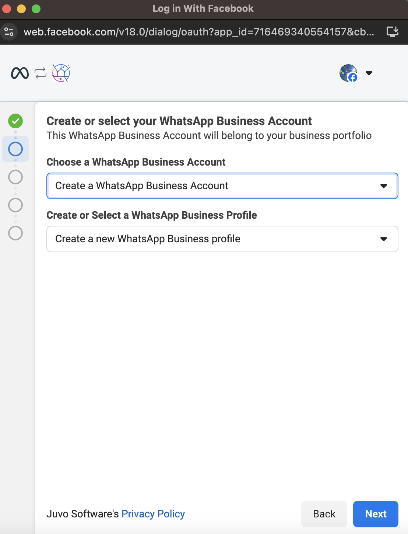The height and width of the screenshot is (534, 408).
Task: Click the URL address bar text
Action: click(199, 32)
